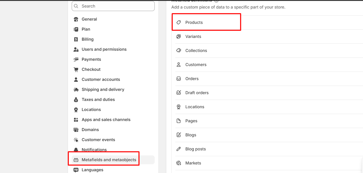
Task: Open Metafields and metaobjects settings
Action: click(109, 160)
